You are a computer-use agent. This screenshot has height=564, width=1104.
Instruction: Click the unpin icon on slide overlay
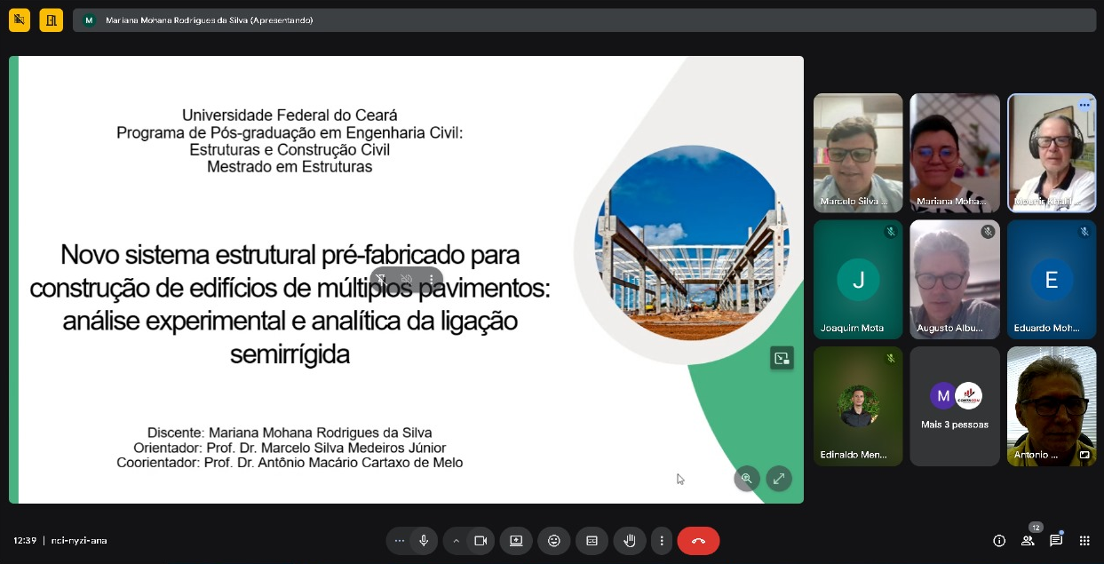381,279
